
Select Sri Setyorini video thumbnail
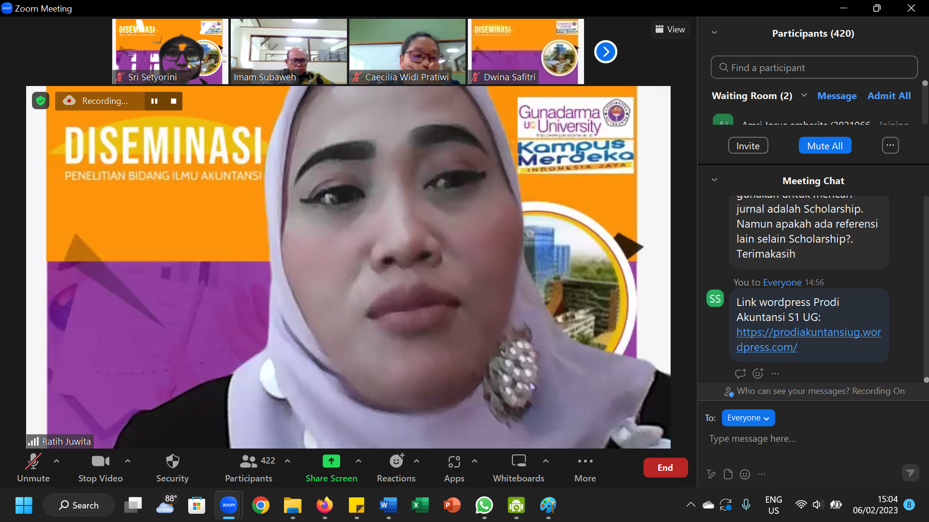(170, 51)
